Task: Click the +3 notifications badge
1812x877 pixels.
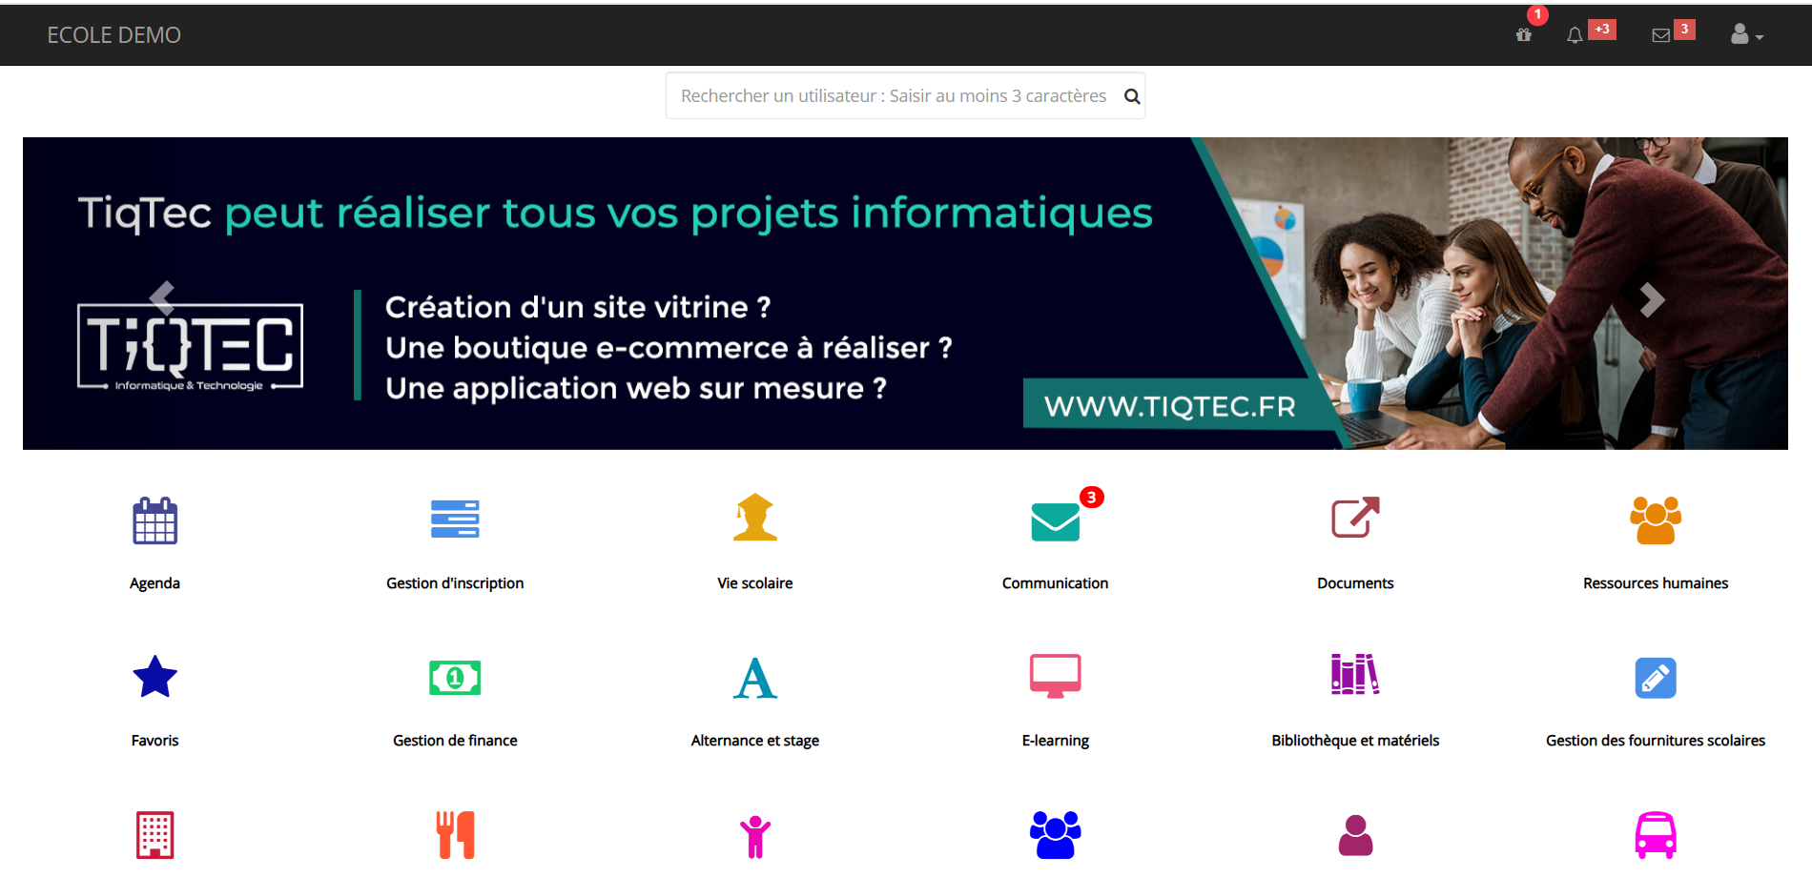Action: (x=1602, y=30)
